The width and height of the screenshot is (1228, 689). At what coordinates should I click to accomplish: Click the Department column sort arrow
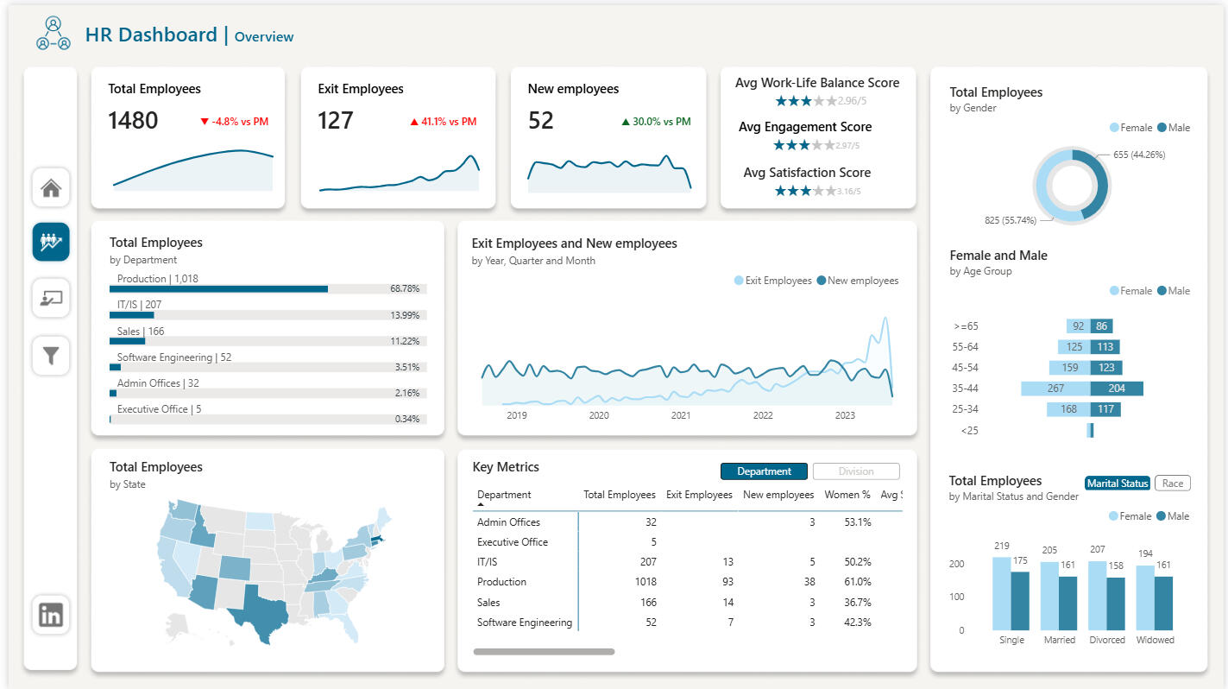tap(481, 504)
